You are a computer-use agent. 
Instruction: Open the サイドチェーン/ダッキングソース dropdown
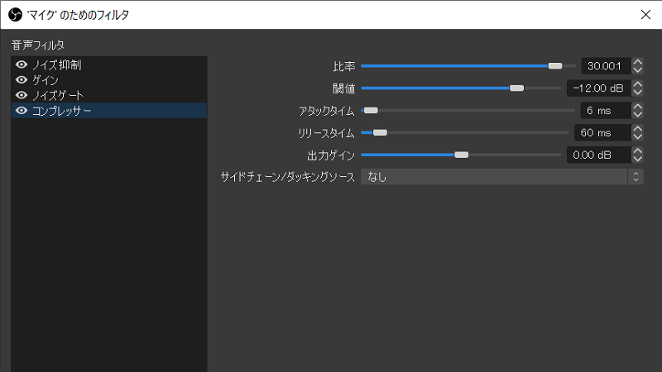point(502,177)
